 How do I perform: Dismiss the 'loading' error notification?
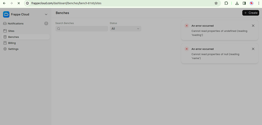(x=253, y=26)
